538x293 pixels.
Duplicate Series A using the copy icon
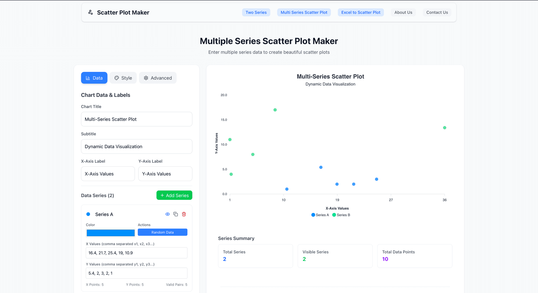[x=176, y=214]
